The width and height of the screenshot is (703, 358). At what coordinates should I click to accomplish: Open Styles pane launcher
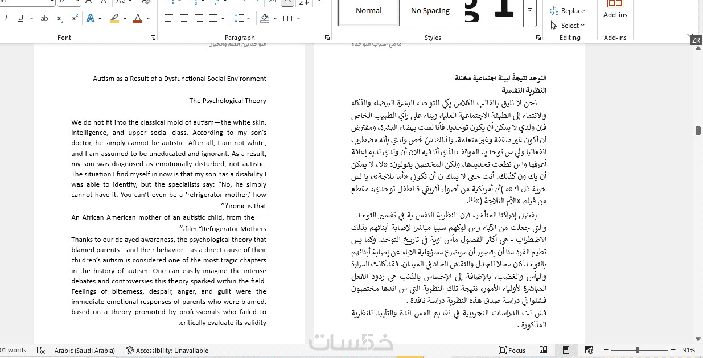[538, 38]
